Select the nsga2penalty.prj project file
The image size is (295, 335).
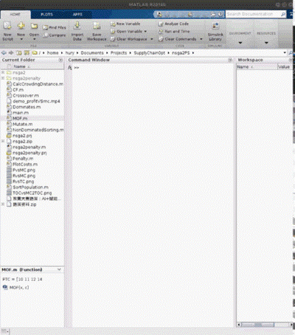29,153
